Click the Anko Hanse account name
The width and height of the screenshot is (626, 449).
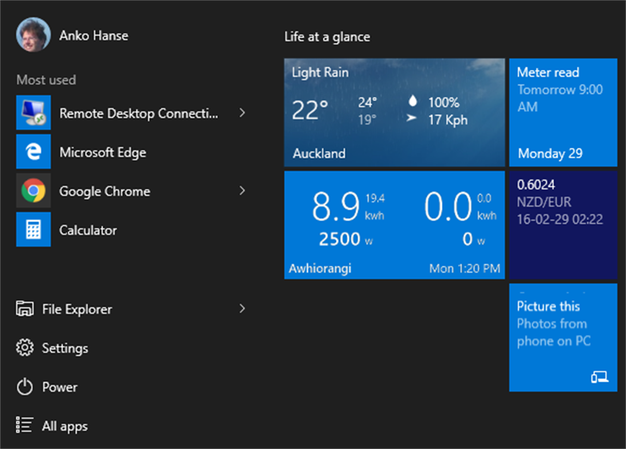pos(92,35)
